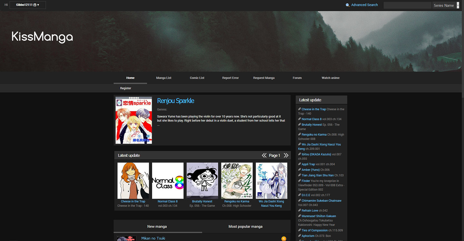The height and width of the screenshot is (241, 464).
Task: Open the Series Name search type dropdown
Action: (446, 5)
